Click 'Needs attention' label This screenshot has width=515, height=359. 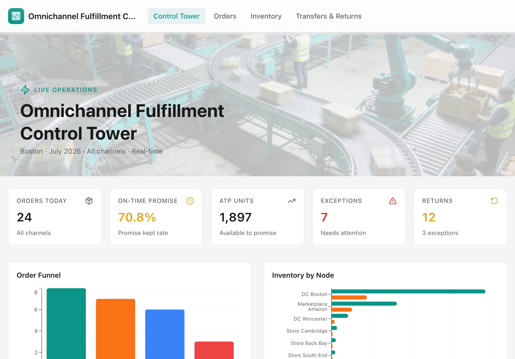344,233
